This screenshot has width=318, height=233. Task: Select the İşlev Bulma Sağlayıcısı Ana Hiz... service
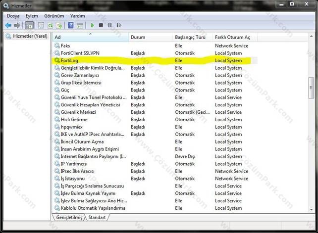[155, 201]
